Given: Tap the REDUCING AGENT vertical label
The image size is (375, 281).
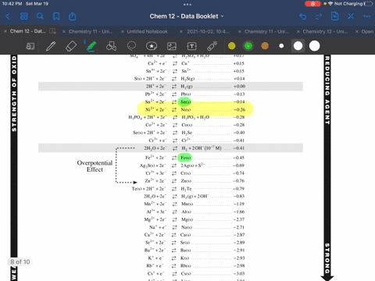Looking at the screenshot, I should tap(327, 90).
